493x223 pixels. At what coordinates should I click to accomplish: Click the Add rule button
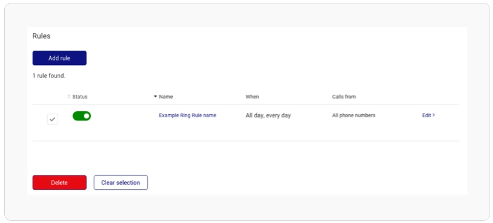60,58
